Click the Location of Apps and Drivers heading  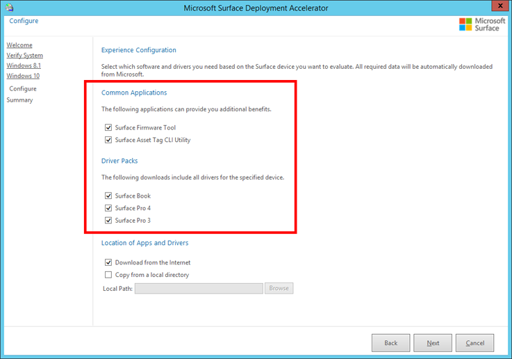144,243
